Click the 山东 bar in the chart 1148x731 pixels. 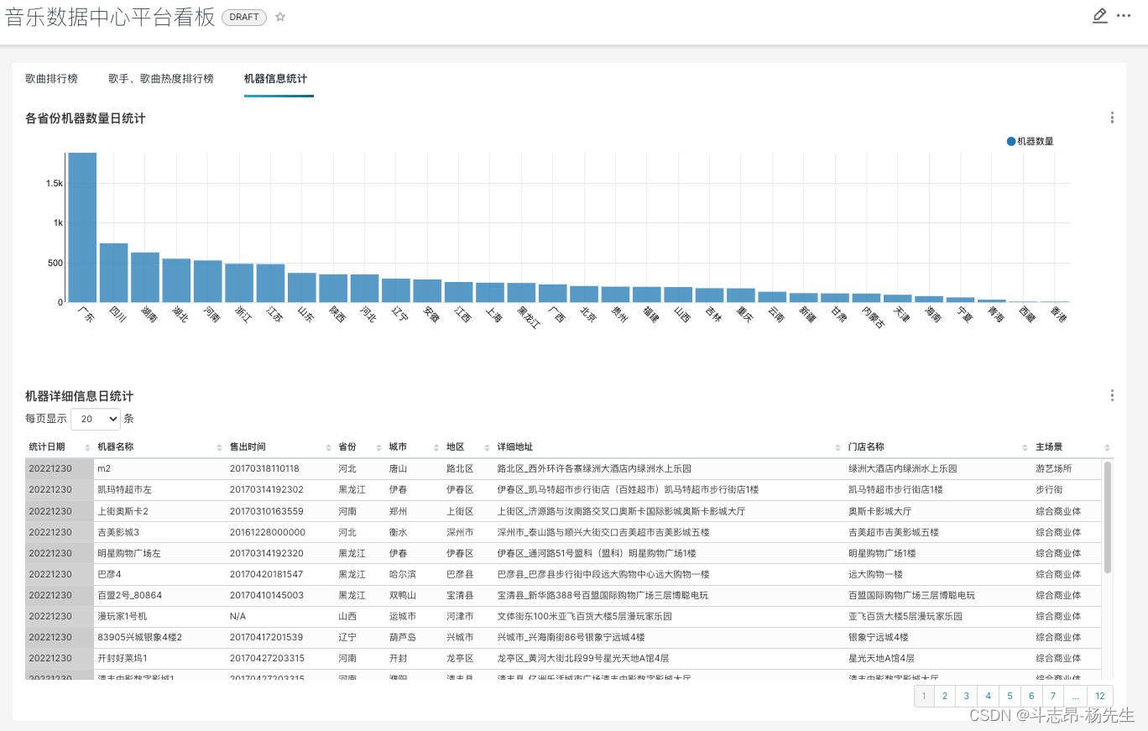pos(302,288)
